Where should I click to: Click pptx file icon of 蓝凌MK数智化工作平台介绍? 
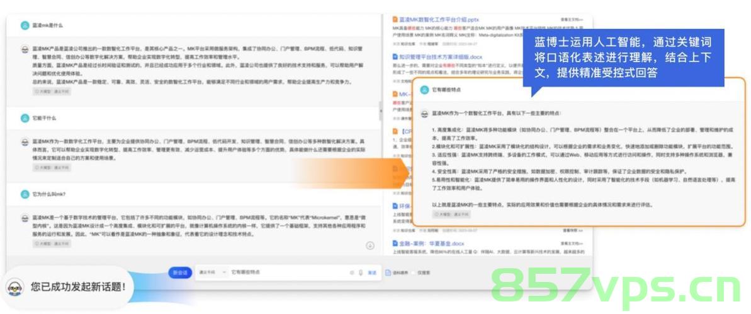395,19
